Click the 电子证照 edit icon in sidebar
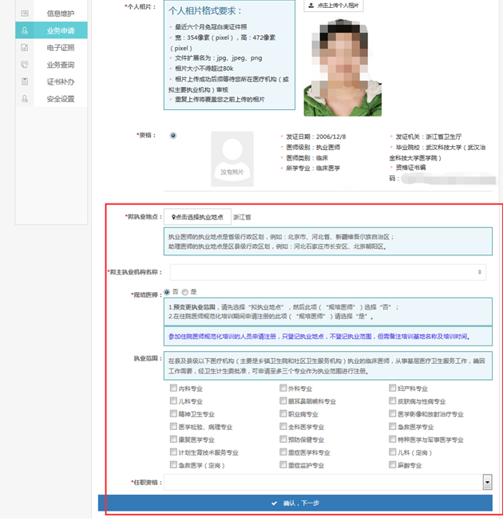Image resolution: width=503 pixels, height=525 pixels. 25,48
